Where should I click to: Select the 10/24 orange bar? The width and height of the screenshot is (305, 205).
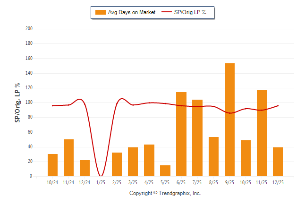tap(53, 165)
